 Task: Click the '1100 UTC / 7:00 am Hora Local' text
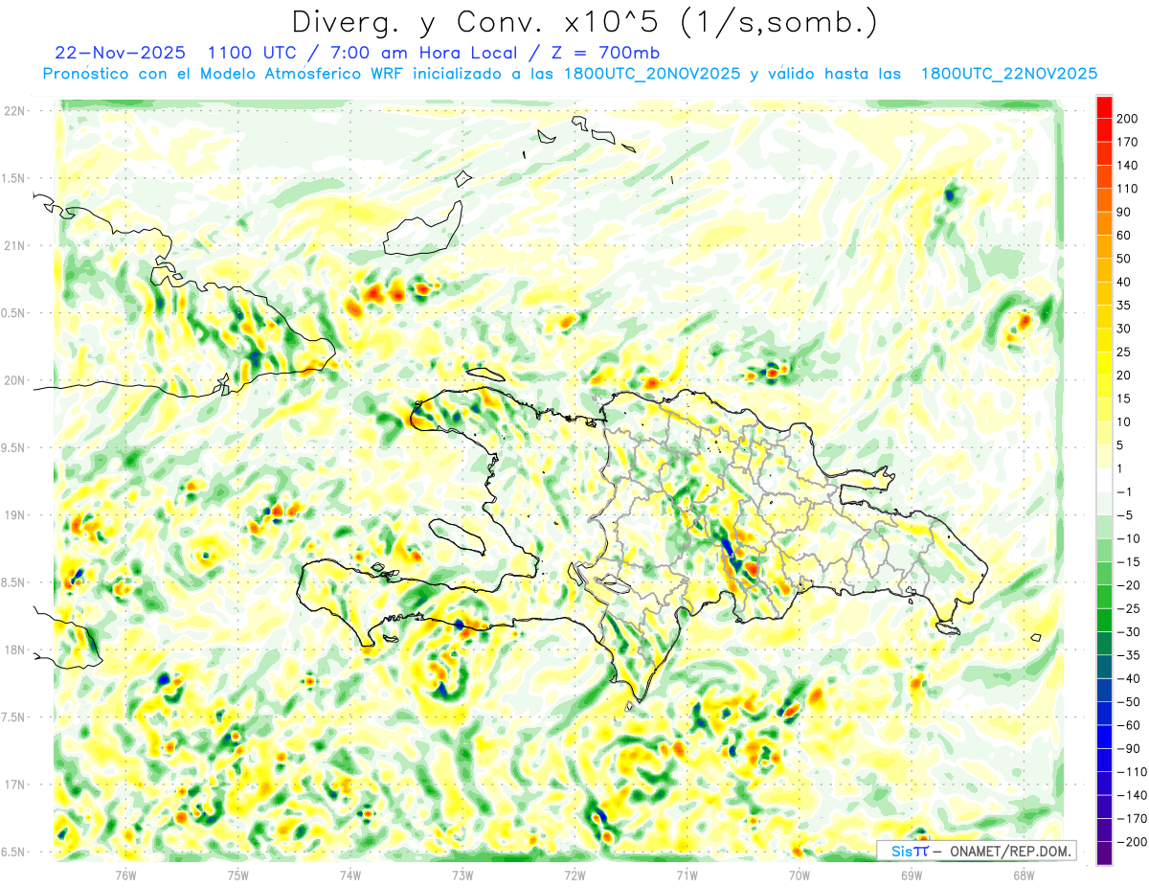pyautogui.click(x=363, y=53)
